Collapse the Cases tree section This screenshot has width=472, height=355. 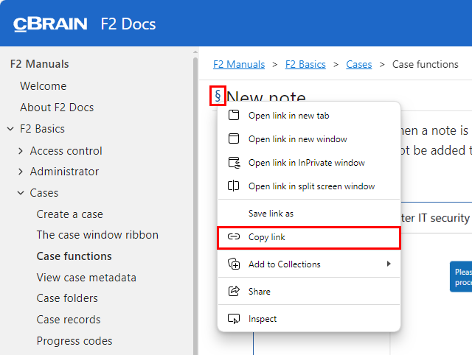(21, 193)
